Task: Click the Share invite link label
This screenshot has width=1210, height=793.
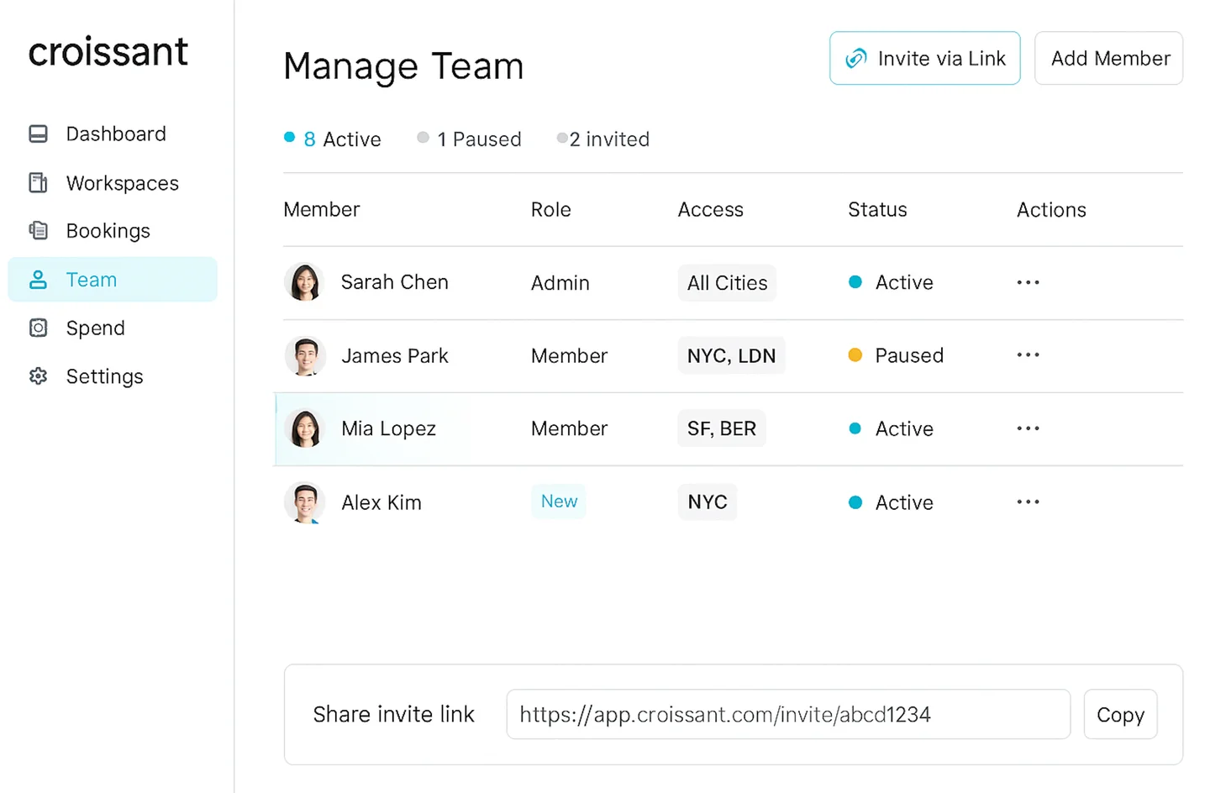Action: [393, 714]
